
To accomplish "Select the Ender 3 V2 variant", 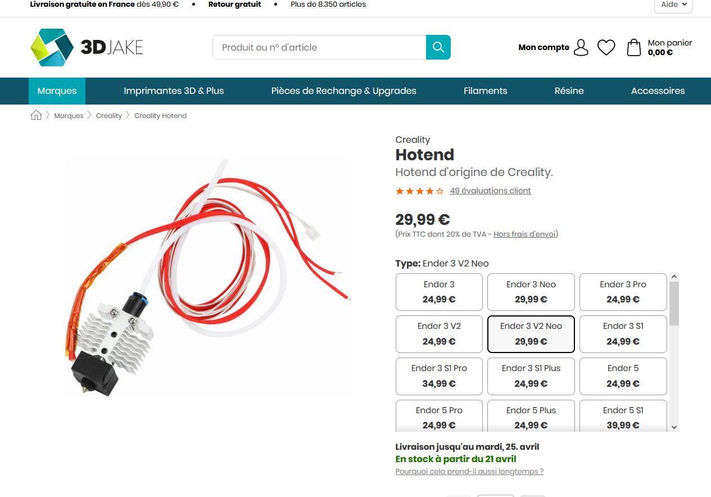I will click(x=439, y=334).
